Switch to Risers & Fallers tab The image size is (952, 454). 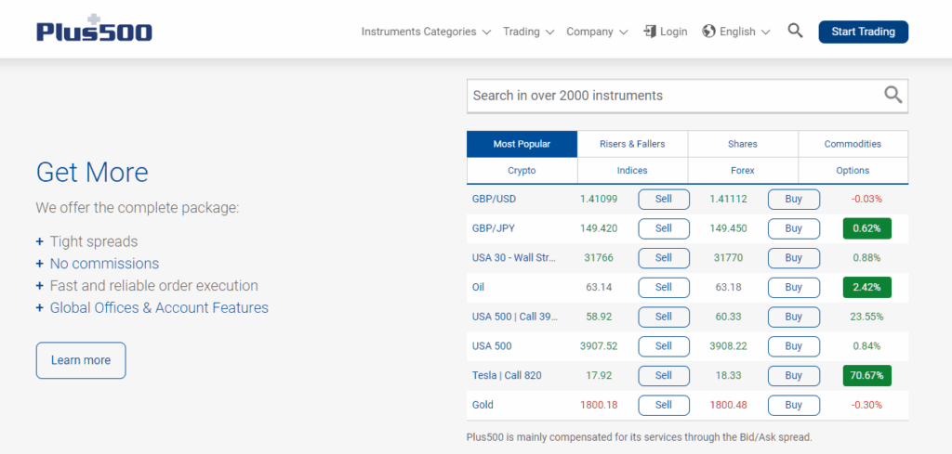[x=632, y=144]
